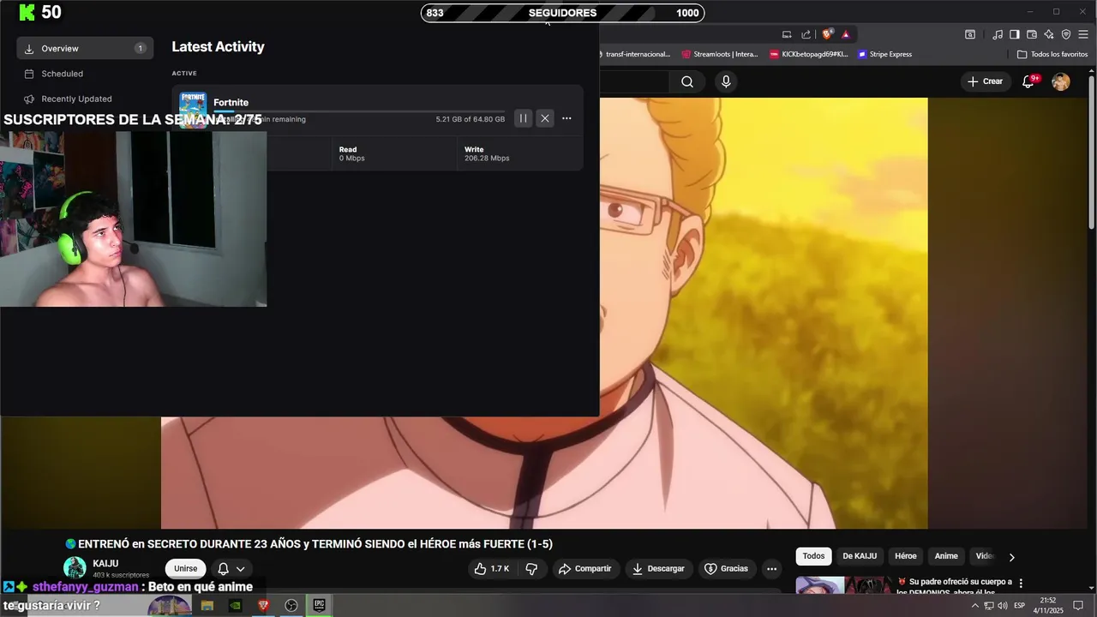Open Brave Shields lion icon
The image size is (1097, 617).
tap(827, 34)
